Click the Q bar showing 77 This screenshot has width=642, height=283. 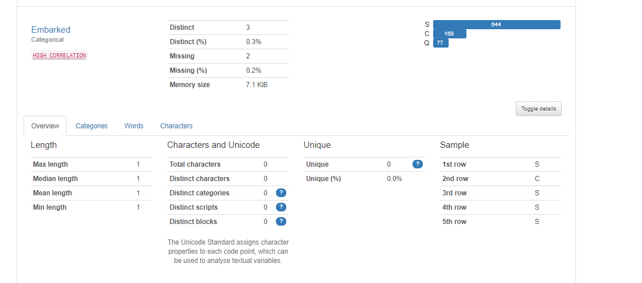(441, 43)
